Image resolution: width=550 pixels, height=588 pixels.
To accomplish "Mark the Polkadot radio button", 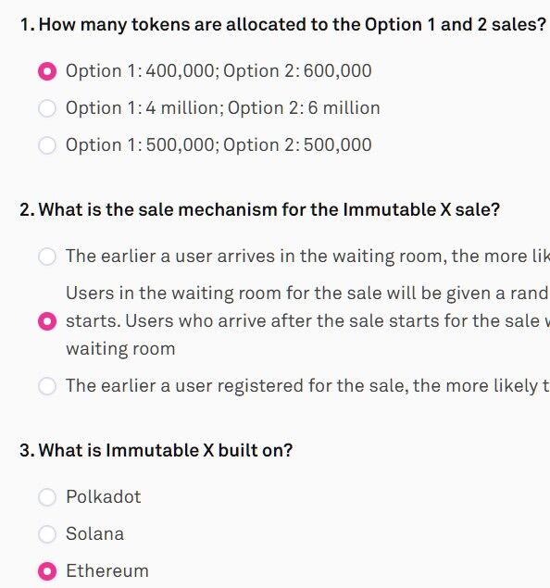I will (47, 497).
